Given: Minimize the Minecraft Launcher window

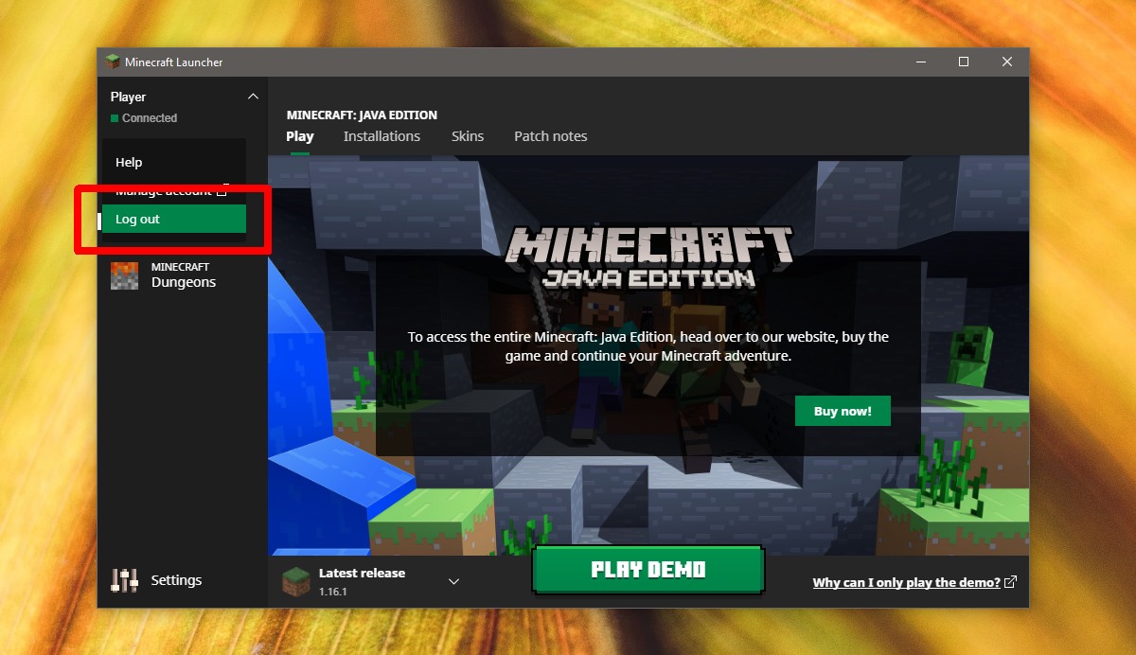Looking at the screenshot, I should [x=920, y=62].
